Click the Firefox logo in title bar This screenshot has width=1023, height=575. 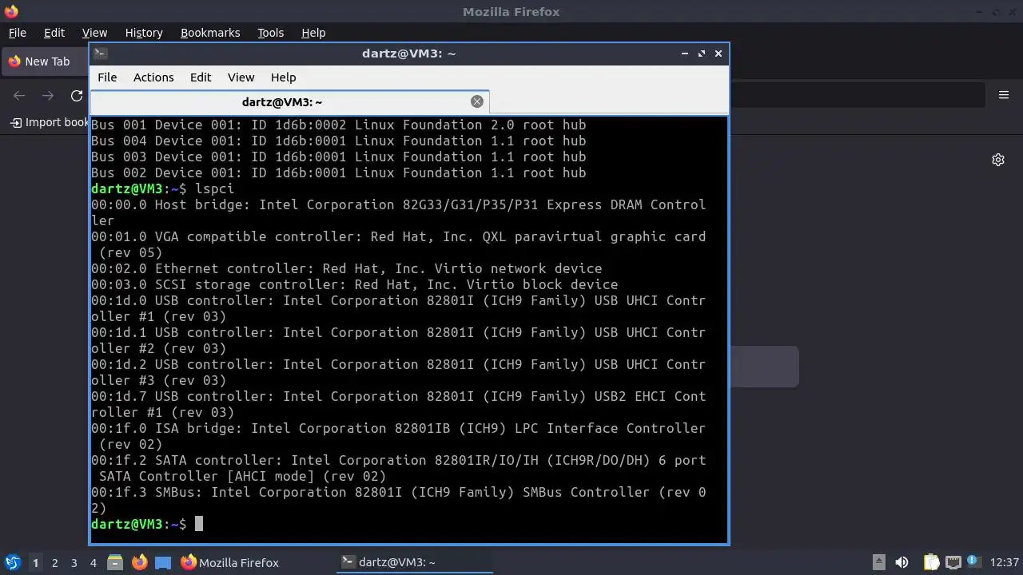(x=11, y=11)
